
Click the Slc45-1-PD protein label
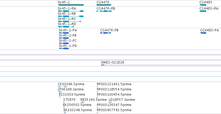[x=68, y=46]
